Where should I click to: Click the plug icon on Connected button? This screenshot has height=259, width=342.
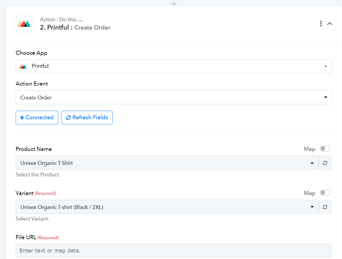tap(22, 118)
